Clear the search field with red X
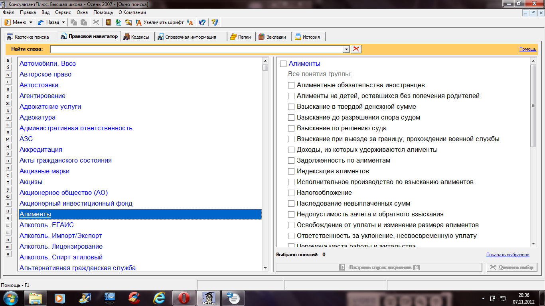Image resolution: width=545 pixels, height=306 pixels. pos(356,49)
